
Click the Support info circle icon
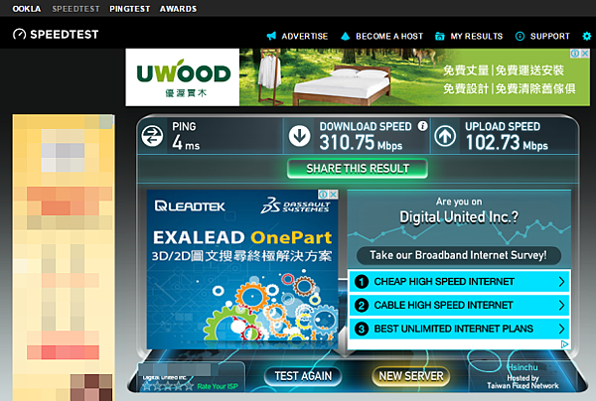[520, 36]
